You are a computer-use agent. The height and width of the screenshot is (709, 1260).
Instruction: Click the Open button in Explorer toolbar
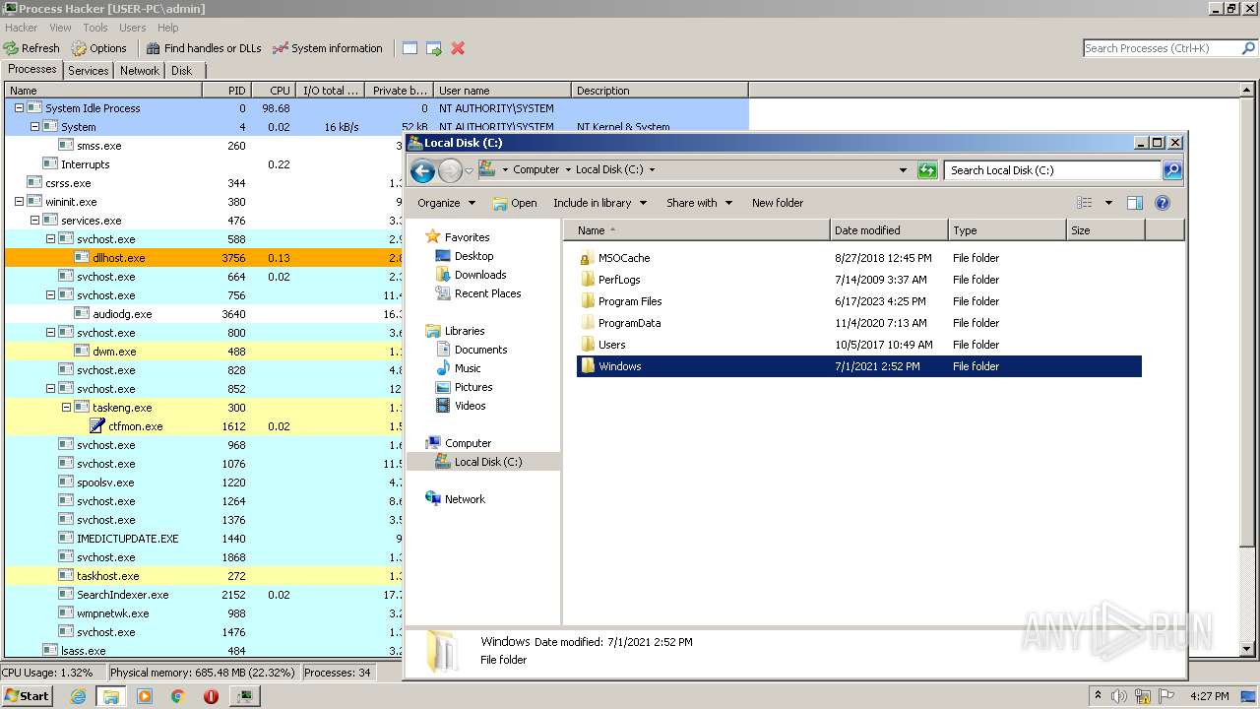tap(514, 203)
